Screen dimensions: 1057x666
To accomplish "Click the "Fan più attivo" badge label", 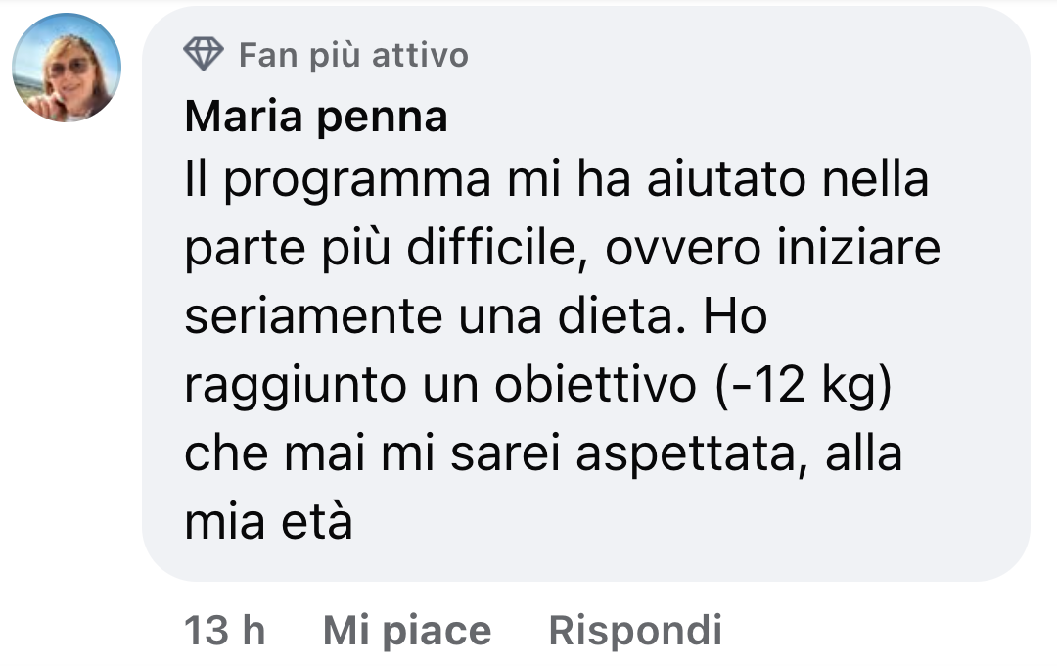I will coord(353,55).
